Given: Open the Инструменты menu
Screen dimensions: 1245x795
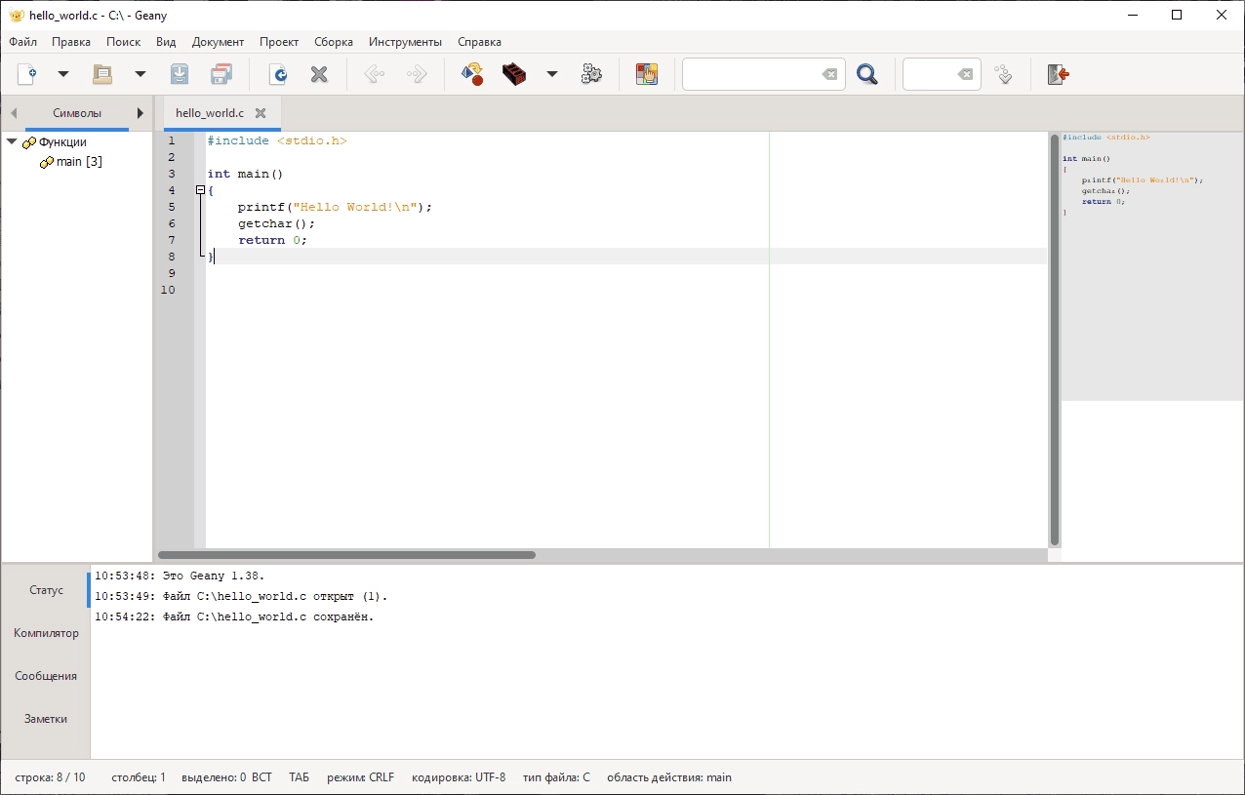Looking at the screenshot, I should [x=405, y=42].
